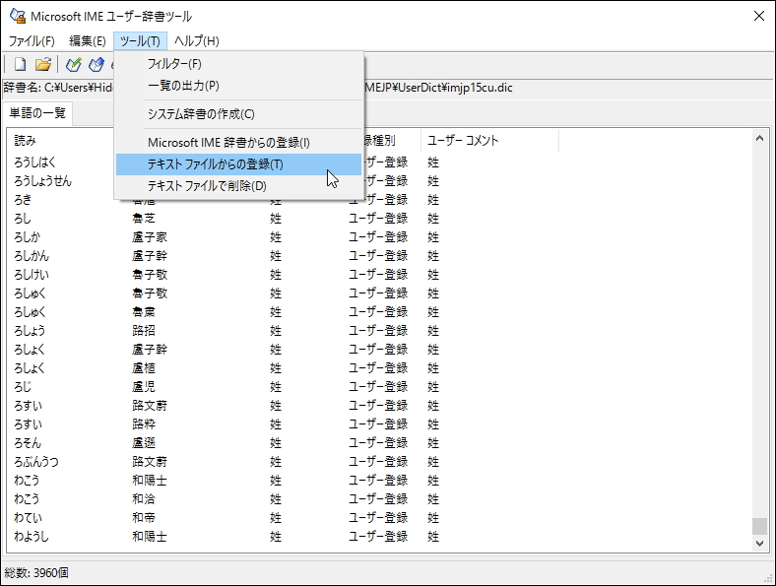This screenshot has width=776, height=586.
Task: Click the register word pencil icon
Action: click(x=74, y=64)
